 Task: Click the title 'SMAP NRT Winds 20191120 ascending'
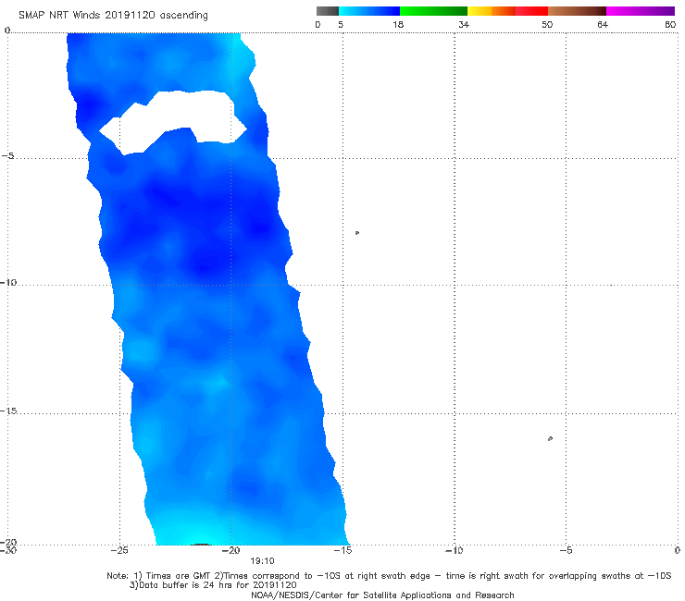coord(113,15)
